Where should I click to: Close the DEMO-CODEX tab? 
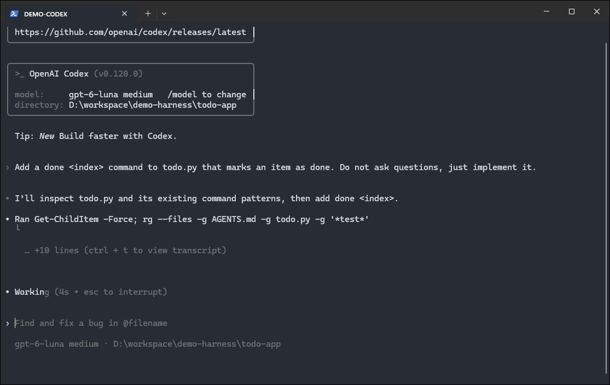tap(125, 14)
